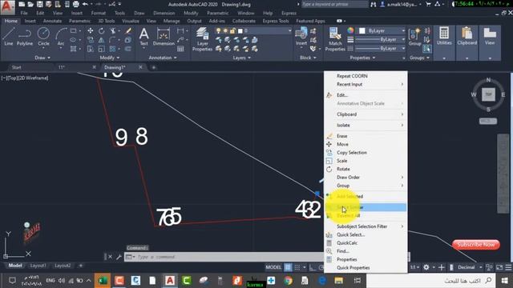The height and width of the screenshot is (288, 513).
Task: Click the Rotate tool in Modify panel
Action: pyautogui.click(x=102, y=30)
